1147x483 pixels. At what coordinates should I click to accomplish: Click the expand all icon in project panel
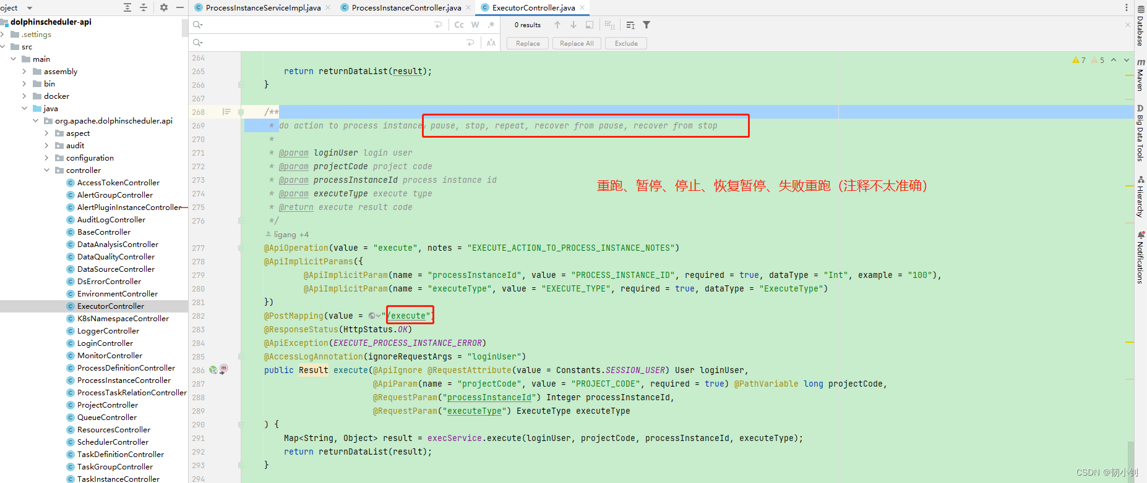[x=127, y=7]
